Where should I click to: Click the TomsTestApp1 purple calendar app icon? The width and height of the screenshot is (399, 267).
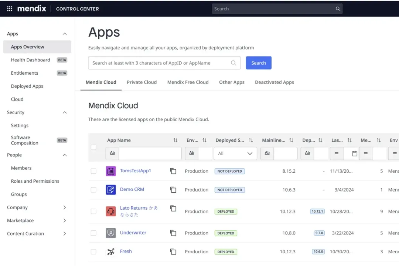point(111,171)
